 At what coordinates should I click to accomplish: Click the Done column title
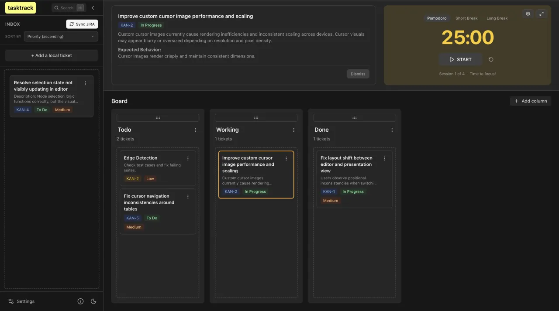(x=321, y=130)
